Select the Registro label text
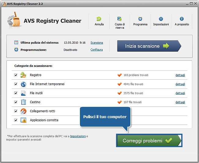199x163 pixels. click(x=36, y=75)
